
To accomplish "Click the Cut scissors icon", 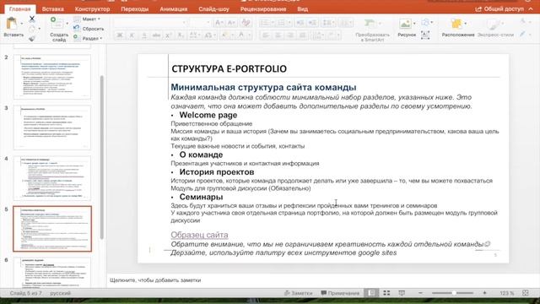I will pos(32,19).
